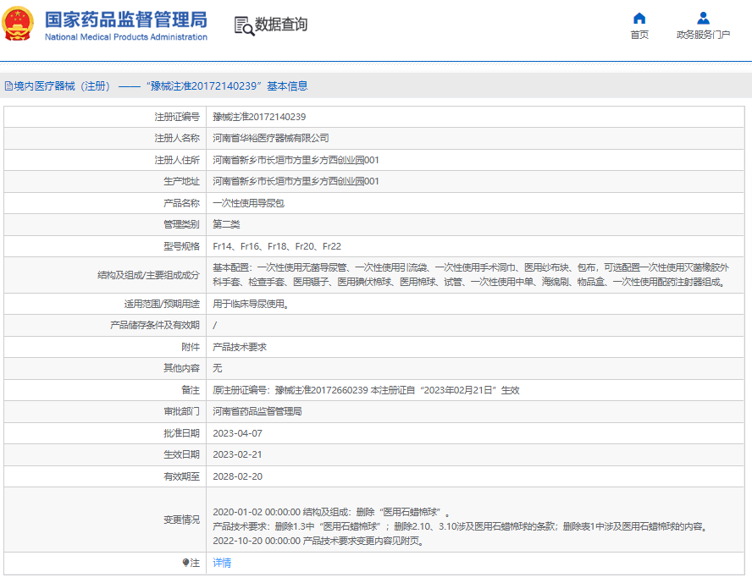Click the 审批部门 row label
Screen dimensions: 752x583
click(181, 411)
